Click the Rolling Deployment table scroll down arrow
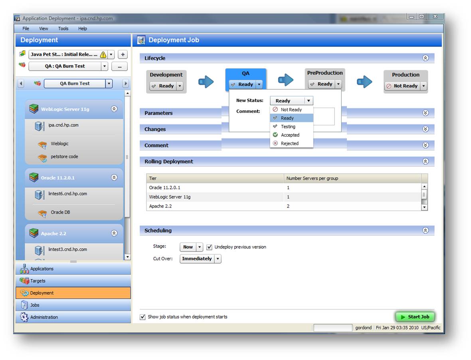Screen dimensions: 471x360 (424, 207)
